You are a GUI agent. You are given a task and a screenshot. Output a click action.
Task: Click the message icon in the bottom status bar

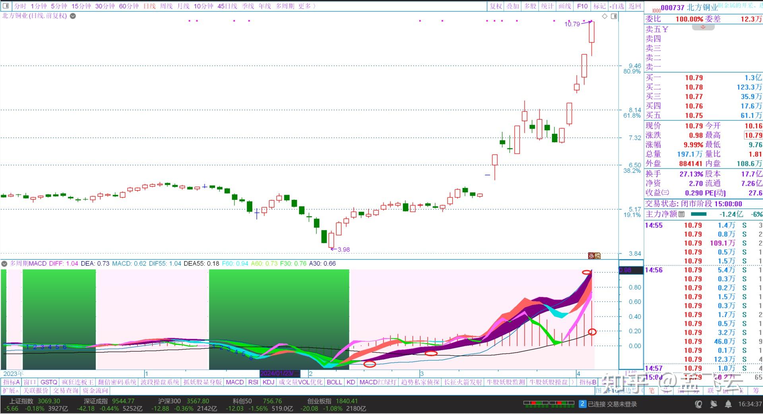[713, 404]
